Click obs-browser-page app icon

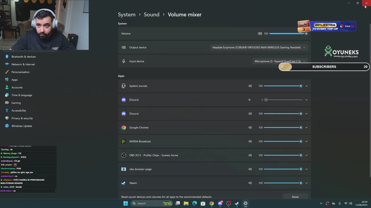pyautogui.click(x=124, y=169)
